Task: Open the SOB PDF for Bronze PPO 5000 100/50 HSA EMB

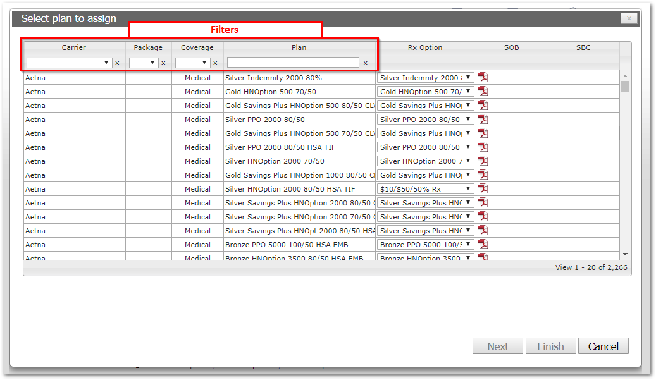Action: (483, 245)
